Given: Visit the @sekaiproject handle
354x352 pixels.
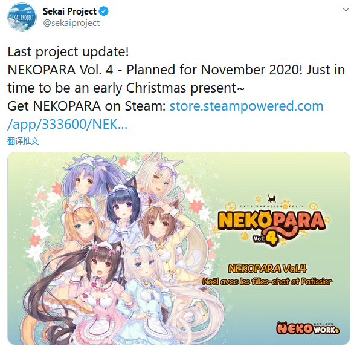Looking at the screenshot, I should (71, 23).
